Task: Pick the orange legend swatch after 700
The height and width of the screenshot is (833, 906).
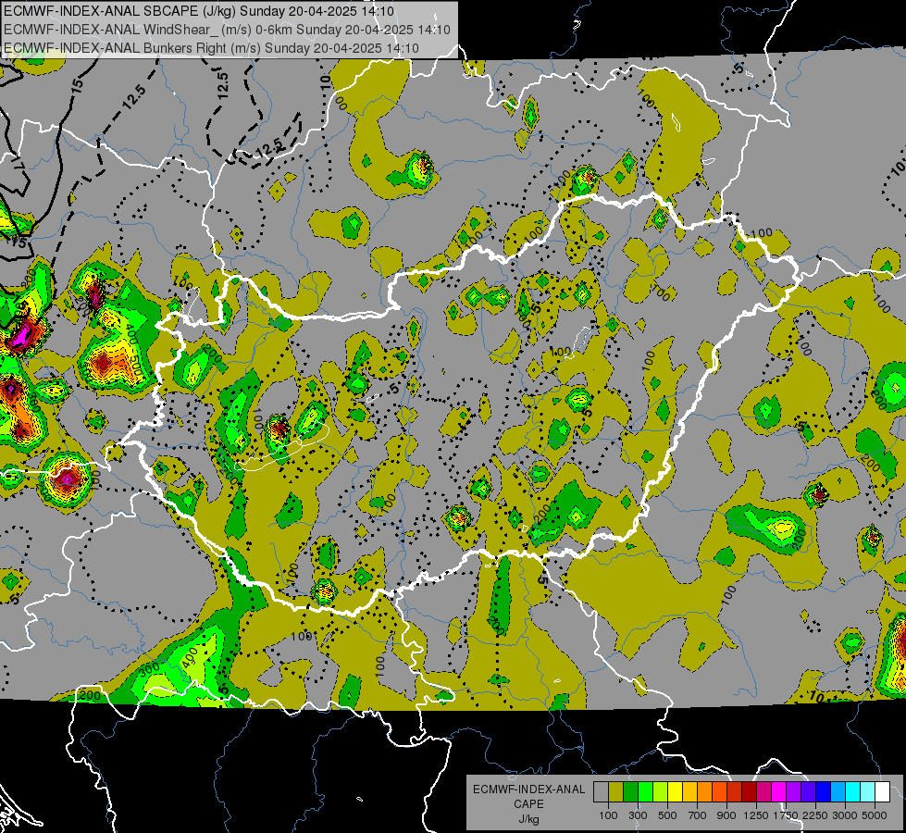Action: (x=705, y=791)
